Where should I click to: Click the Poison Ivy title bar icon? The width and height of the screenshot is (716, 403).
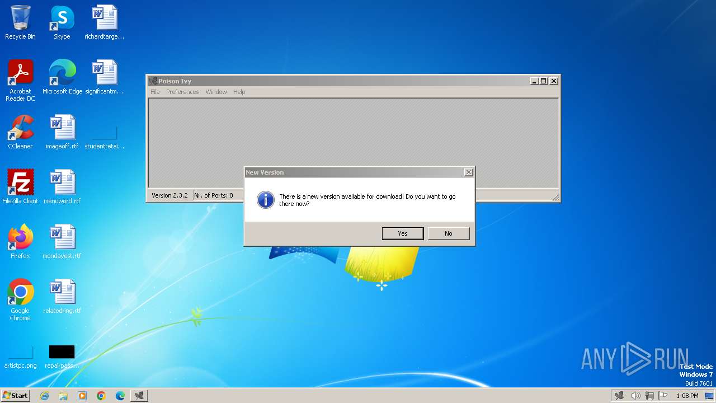point(153,81)
